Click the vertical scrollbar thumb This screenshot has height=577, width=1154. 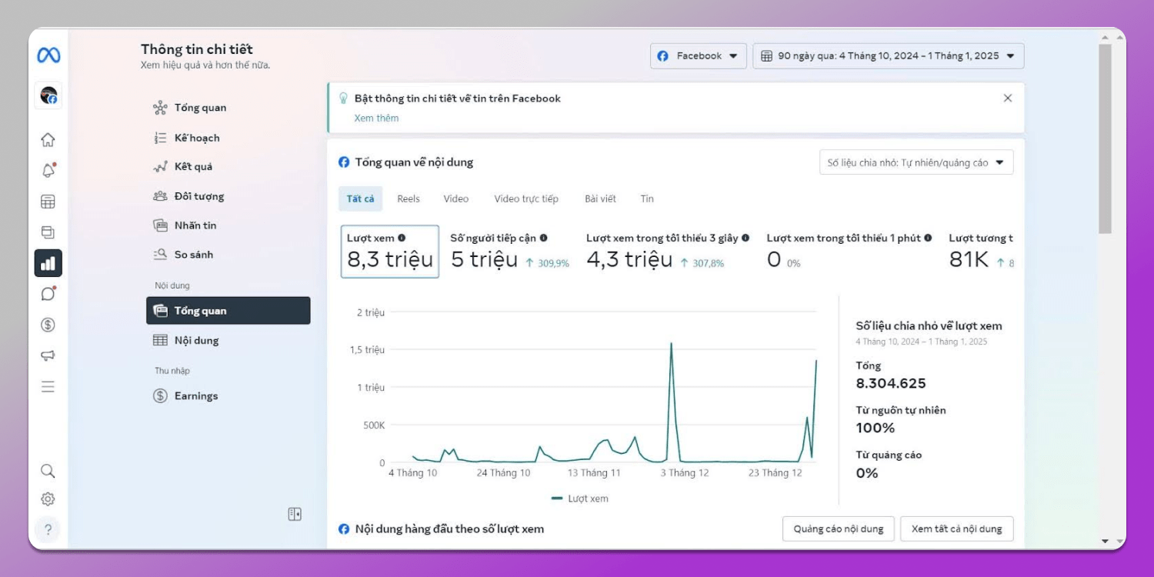[x=1105, y=138]
